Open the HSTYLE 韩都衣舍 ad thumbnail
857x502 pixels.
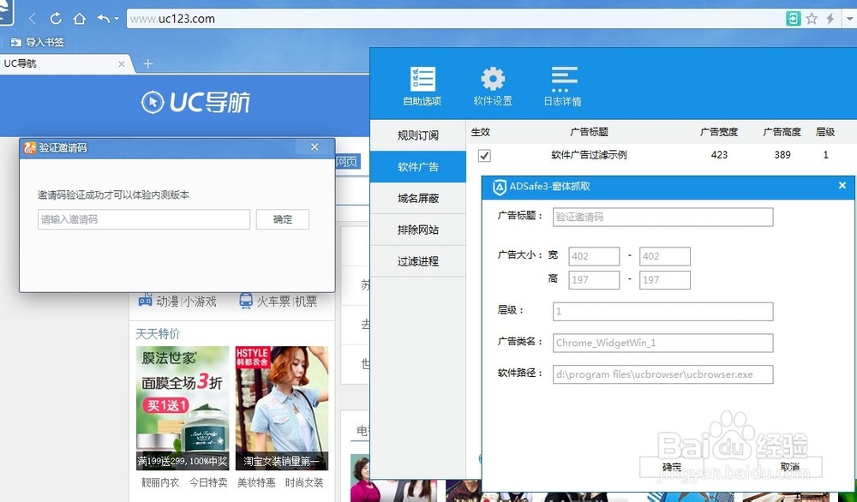click(x=282, y=408)
